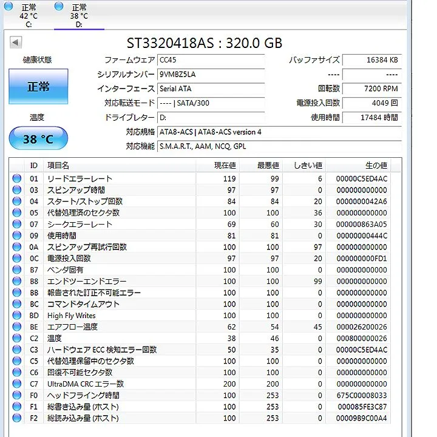437x437 pixels.
Task: Click the status icon for UltraDMA CRC エラー数
Action: 16,384
